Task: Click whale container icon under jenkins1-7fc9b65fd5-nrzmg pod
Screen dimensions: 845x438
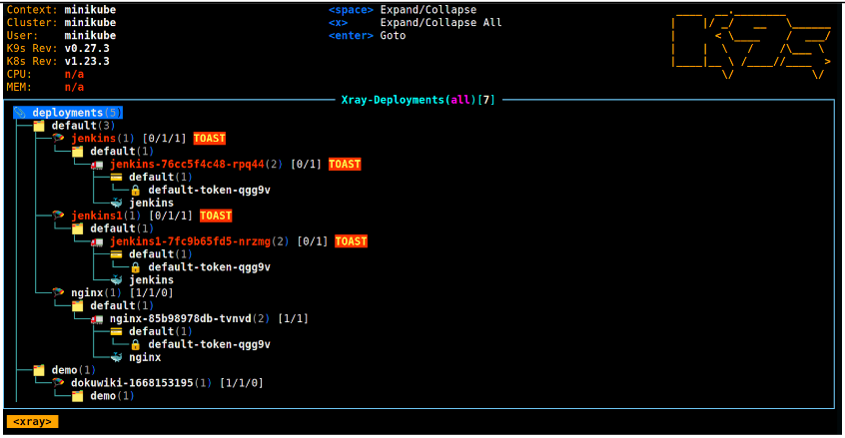Action: [x=117, y=279]
